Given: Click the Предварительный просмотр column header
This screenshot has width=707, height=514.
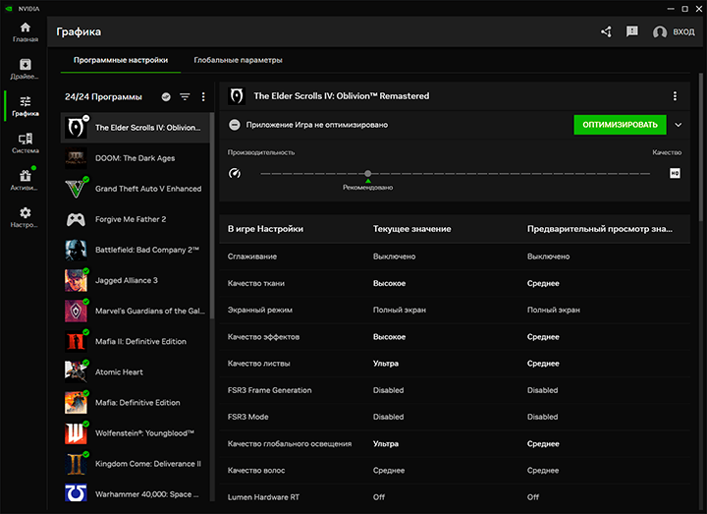Looking at the screenshot, I should 600,229.
